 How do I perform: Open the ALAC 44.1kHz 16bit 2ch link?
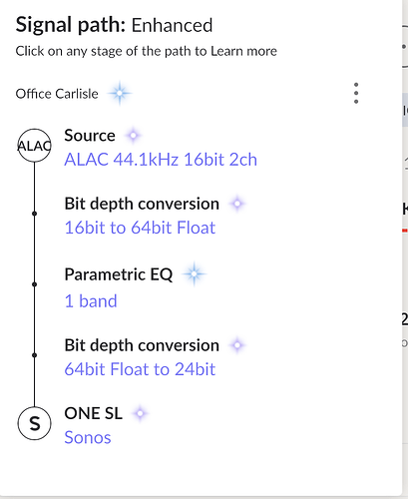[161, 160]
